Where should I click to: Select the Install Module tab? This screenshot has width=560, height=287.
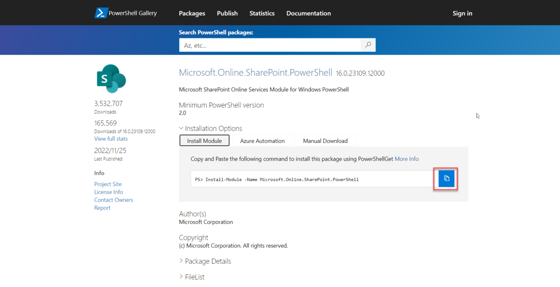click(x=204, y=140)
